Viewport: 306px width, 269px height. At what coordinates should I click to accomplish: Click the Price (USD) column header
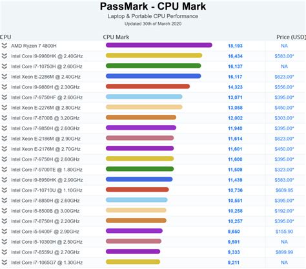(x=291, y=37)
